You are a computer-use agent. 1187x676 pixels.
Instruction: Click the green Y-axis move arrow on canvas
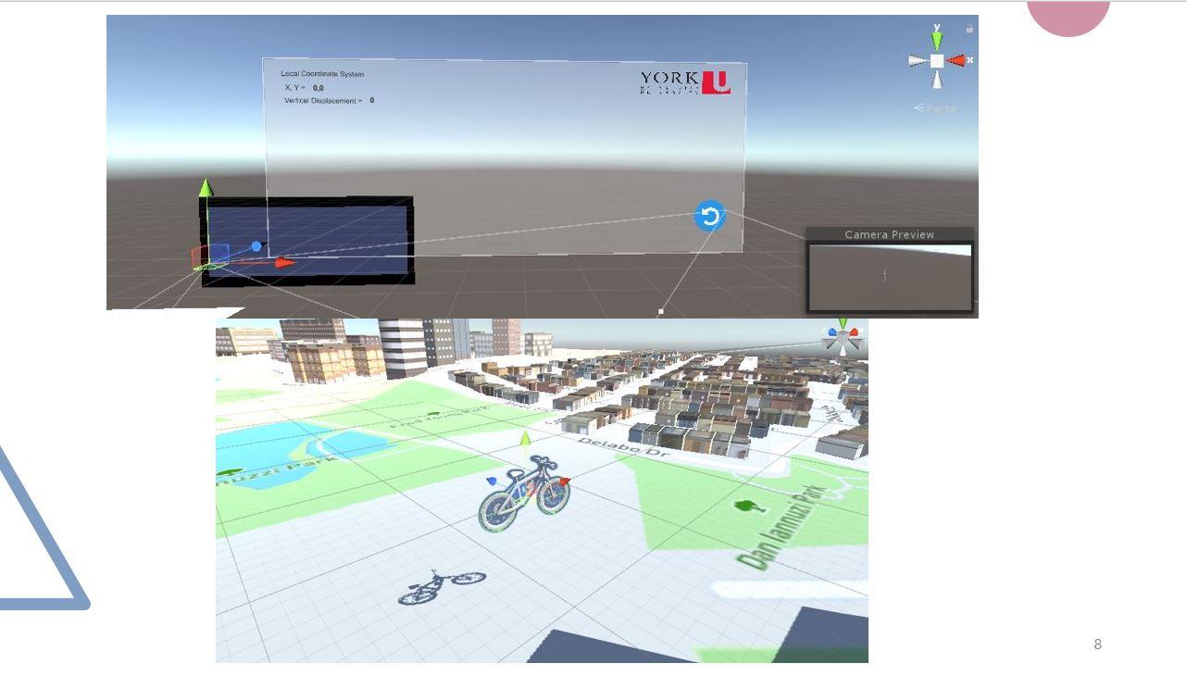pyautogui.click(x=206, y=188)
